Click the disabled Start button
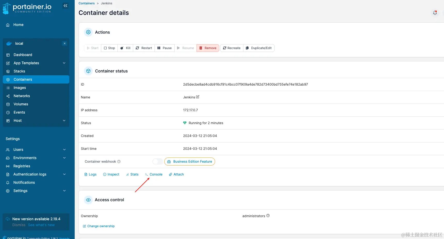This screenshot has height=239, width=444. coord(93,48)
